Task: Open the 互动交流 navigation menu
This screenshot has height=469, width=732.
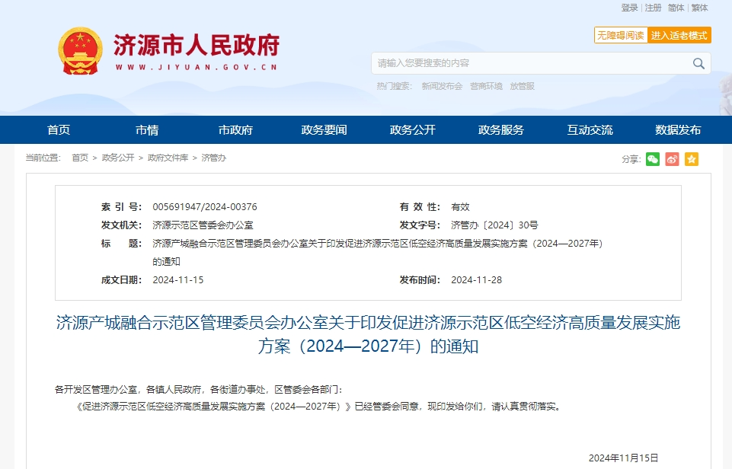Action: [588, 129]
